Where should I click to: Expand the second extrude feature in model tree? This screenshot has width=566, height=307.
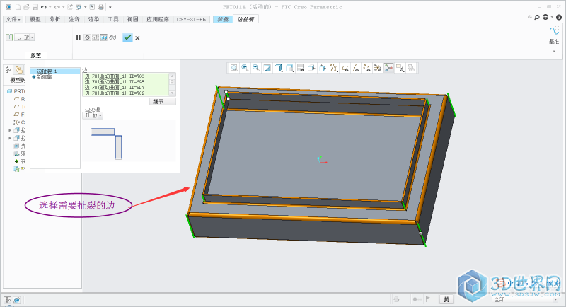pos(10,138)
